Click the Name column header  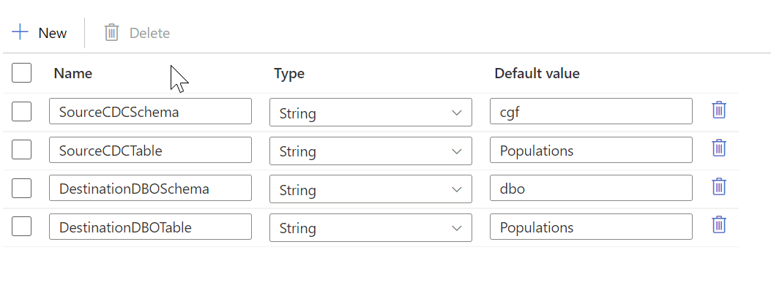coord(72,74)
